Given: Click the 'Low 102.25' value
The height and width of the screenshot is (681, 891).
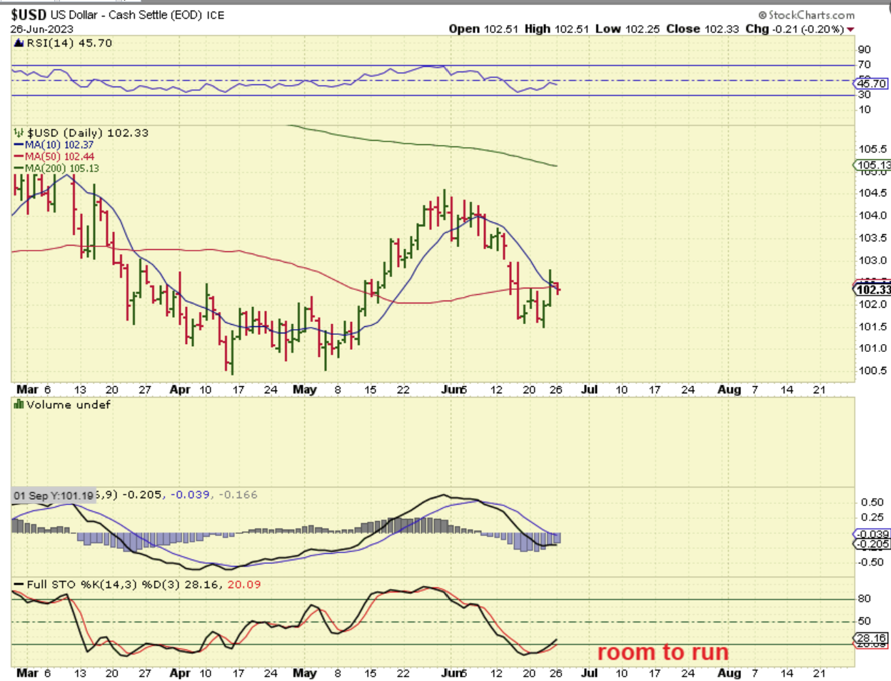Looking at the screenshot, I should tap(628, 29).
